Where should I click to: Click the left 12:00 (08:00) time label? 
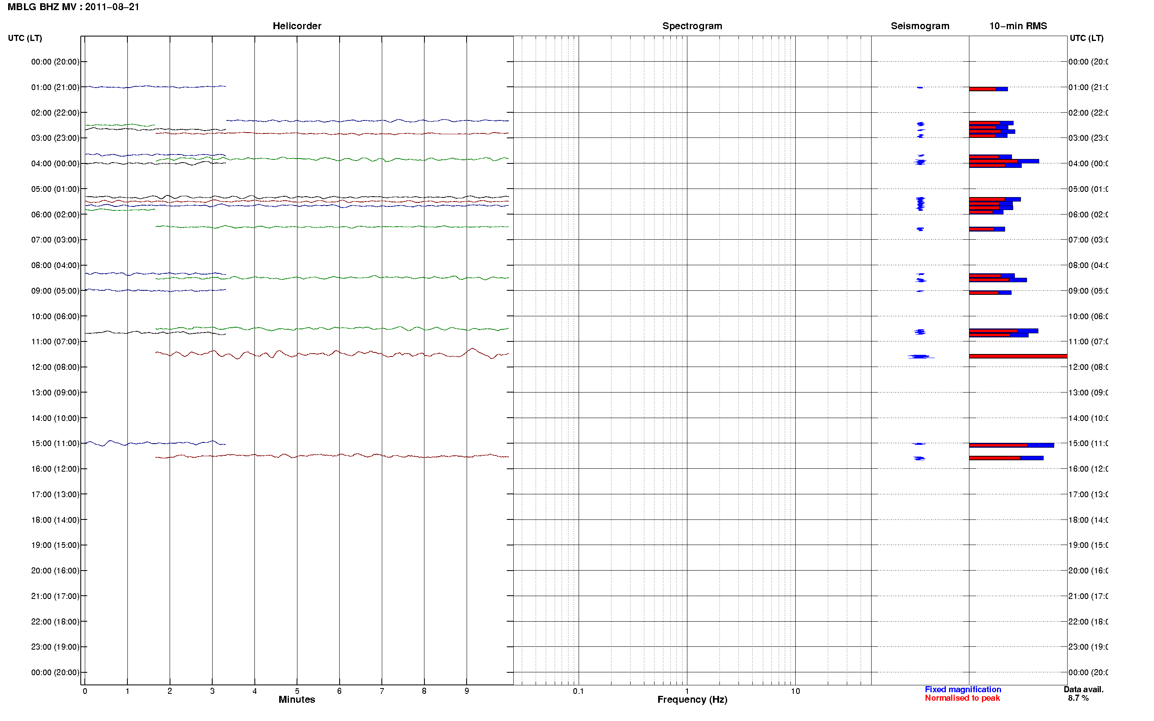[x=55, y=367]
